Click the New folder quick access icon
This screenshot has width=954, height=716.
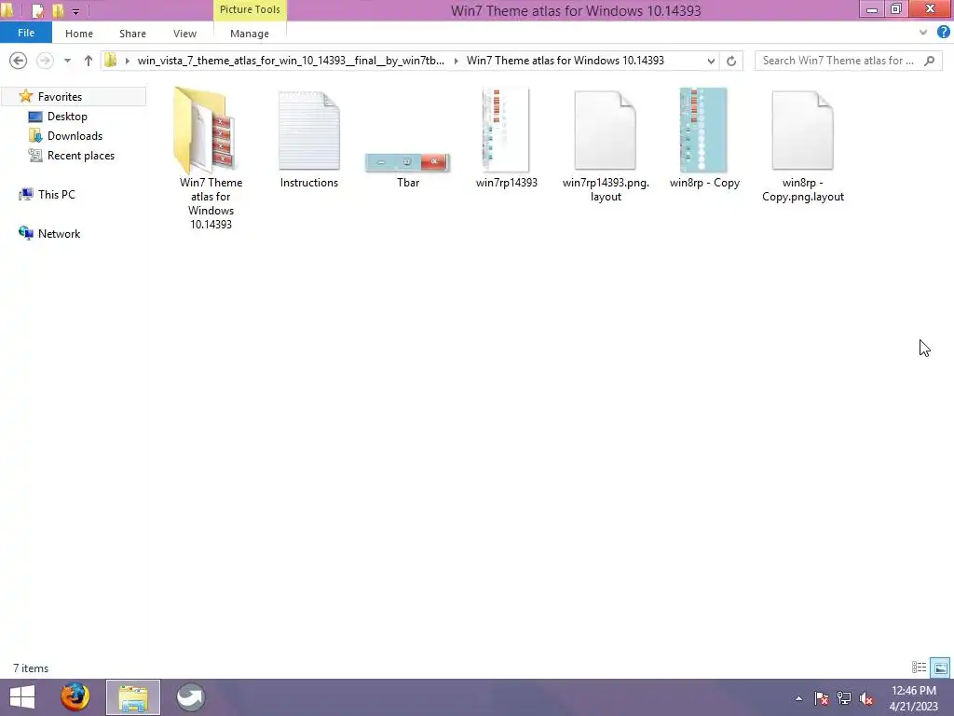58,10
